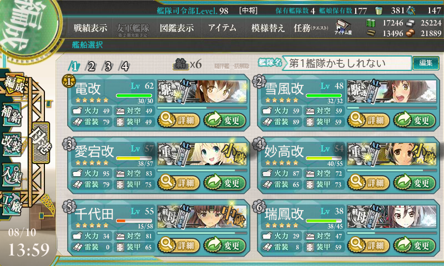Click the 母港 home port button
Image resolution: width=444 pixels, height=266 pixels.
coord(41,142)
